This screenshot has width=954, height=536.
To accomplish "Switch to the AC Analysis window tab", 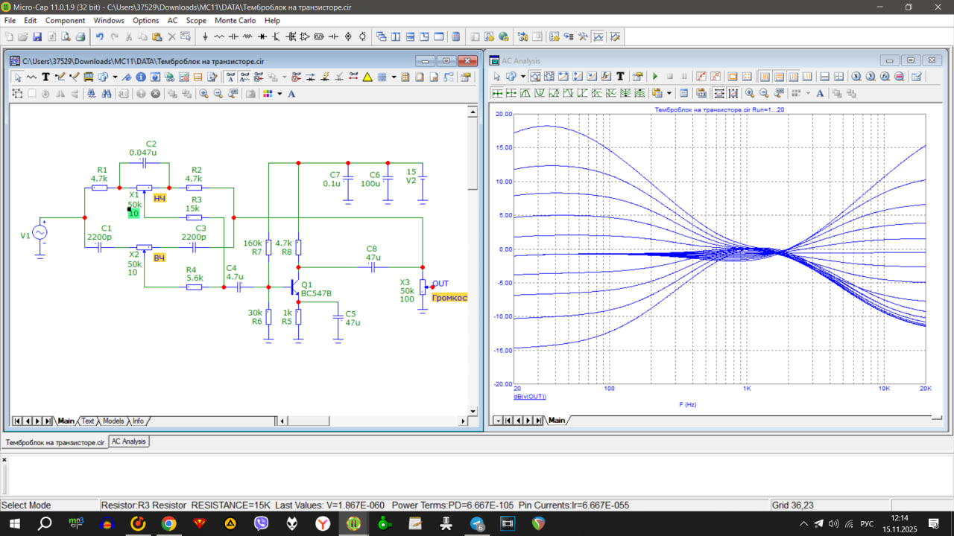I will point(129,441).
